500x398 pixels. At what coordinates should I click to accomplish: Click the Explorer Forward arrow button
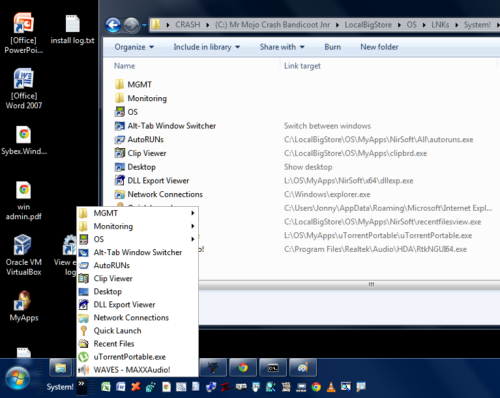(132, 25)
